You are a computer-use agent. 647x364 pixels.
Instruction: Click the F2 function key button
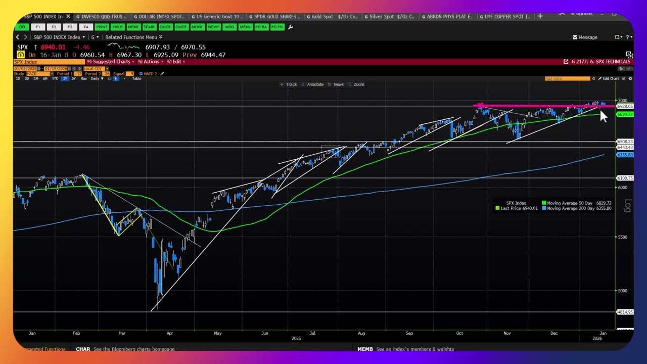[54, 27]
